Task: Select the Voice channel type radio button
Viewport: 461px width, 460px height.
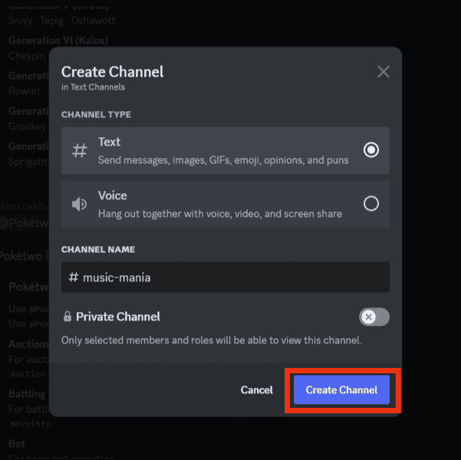Action: coord(371,203)
